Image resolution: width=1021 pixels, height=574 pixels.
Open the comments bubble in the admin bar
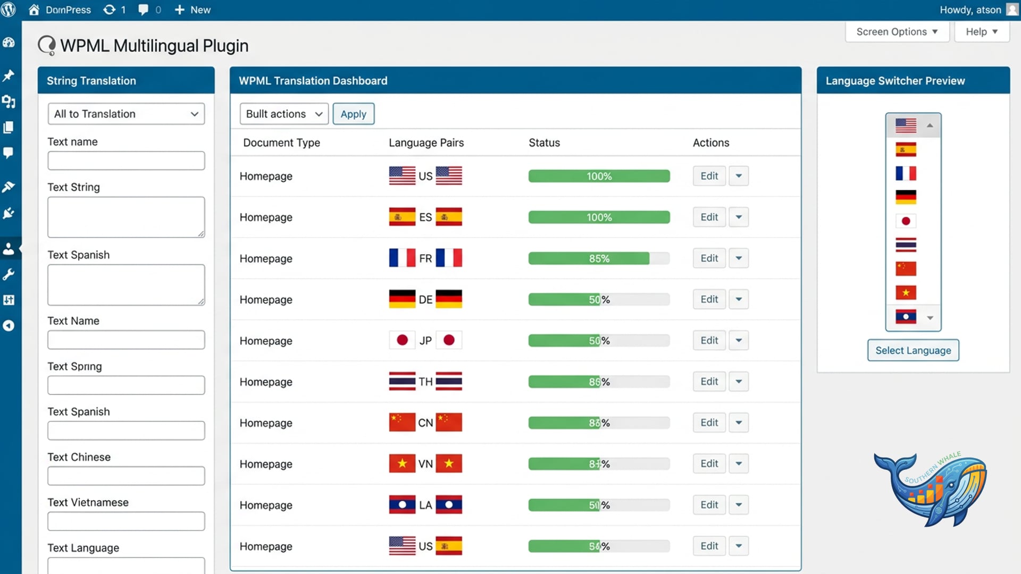[144, 10]
